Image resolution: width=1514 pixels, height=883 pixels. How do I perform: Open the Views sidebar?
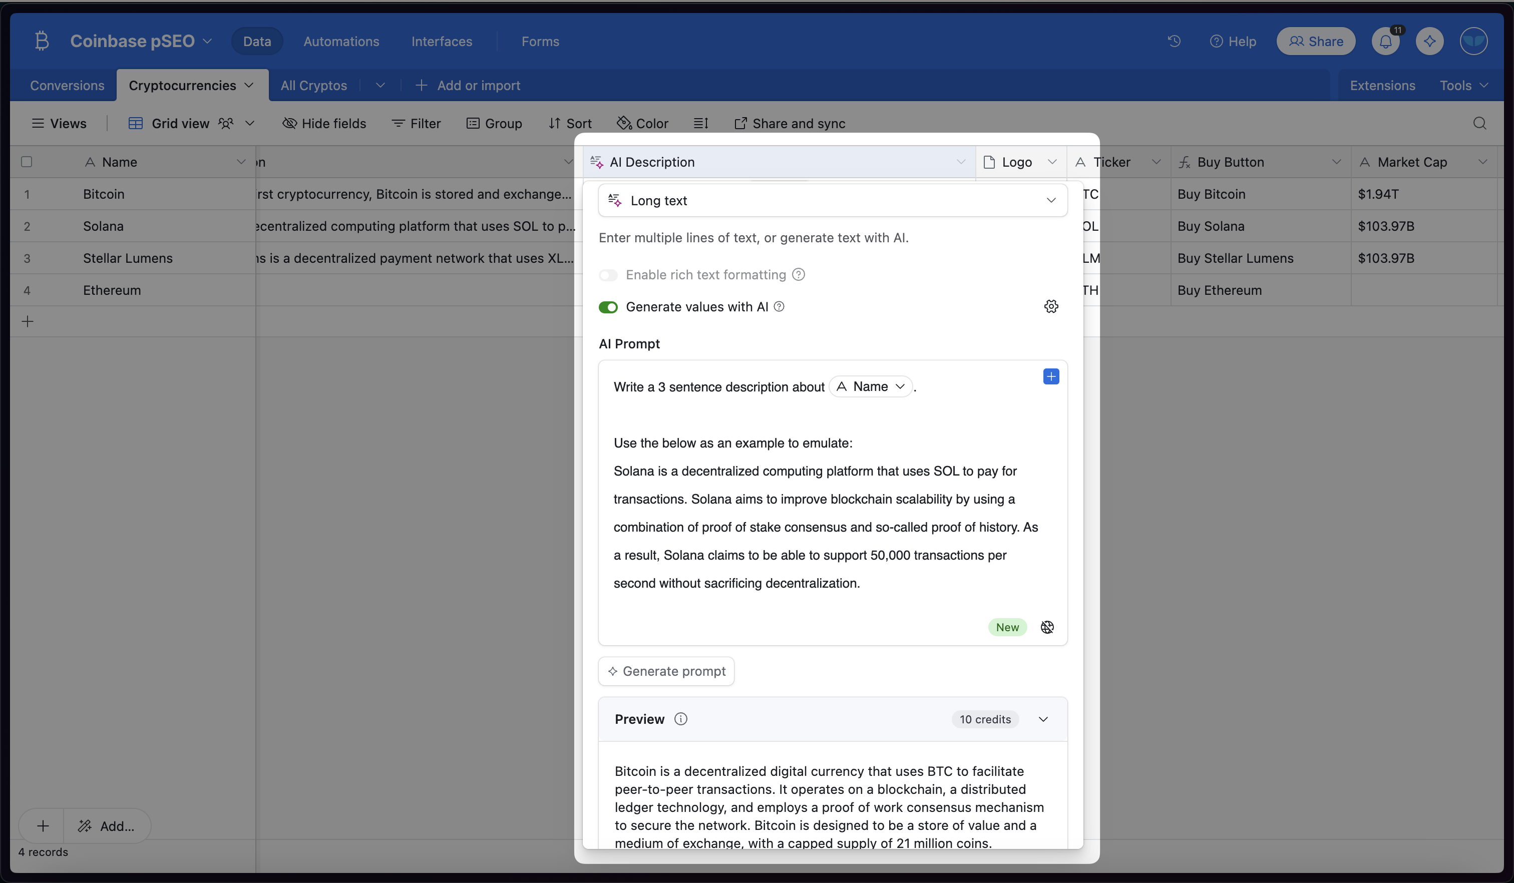(59, 123)
